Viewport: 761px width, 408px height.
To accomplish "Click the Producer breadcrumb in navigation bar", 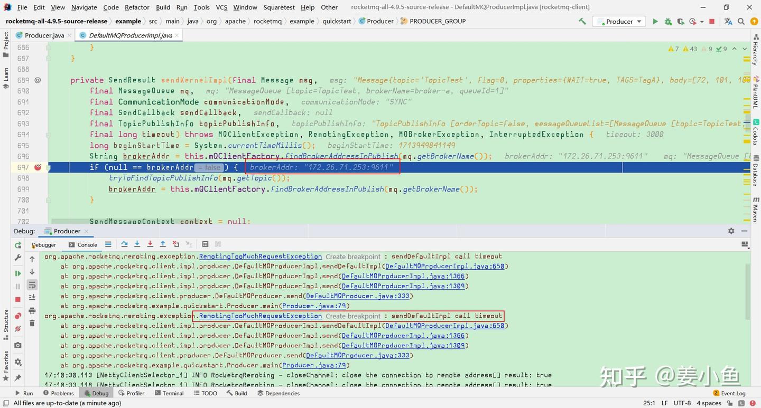I will [376, 22].
